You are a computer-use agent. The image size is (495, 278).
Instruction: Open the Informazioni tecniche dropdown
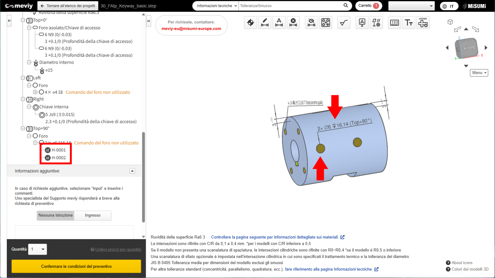pyautogui.click(x=216, y=6)
